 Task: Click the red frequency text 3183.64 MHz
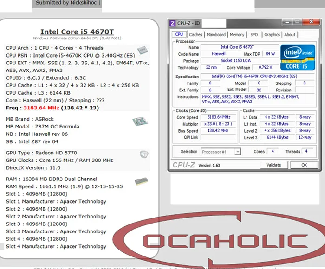pos(41,108)
